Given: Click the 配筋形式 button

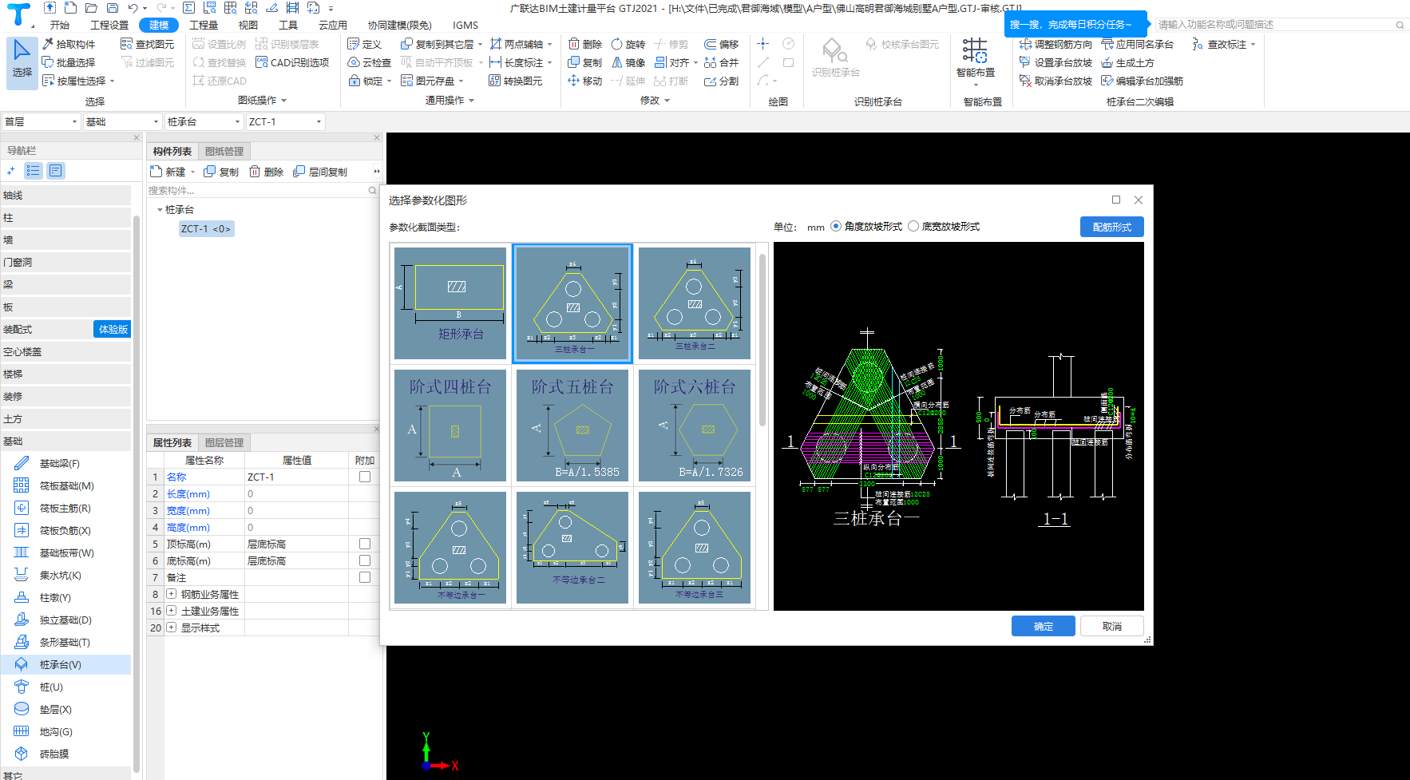Looking at the screenshot, I should (1112, 227).
